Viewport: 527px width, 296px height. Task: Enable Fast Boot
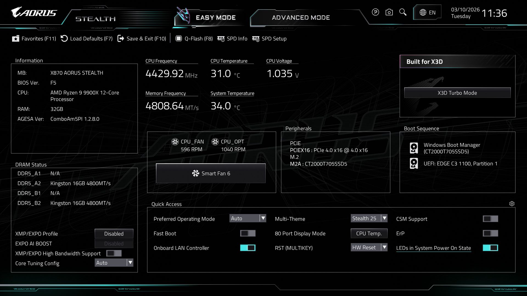pyautogui.click(x=248, y=233)
